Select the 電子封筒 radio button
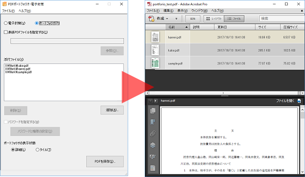The height and width of the screenshot is (177, 305). coord(6,23)
